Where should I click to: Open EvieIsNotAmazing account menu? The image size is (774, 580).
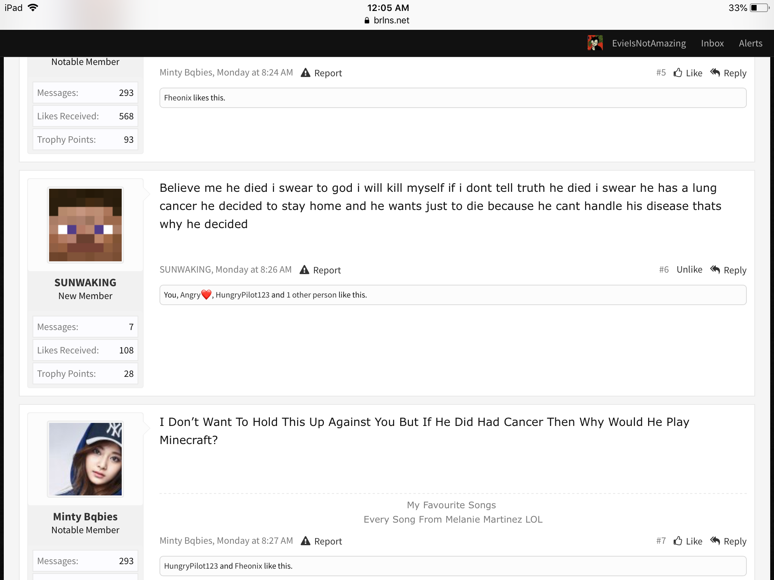click(649, 43)
